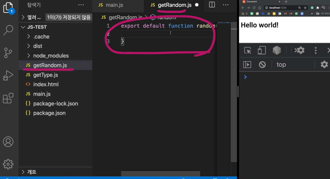
Task: Open the Google Calendar bookmark
Action: [x=280, y=14]
